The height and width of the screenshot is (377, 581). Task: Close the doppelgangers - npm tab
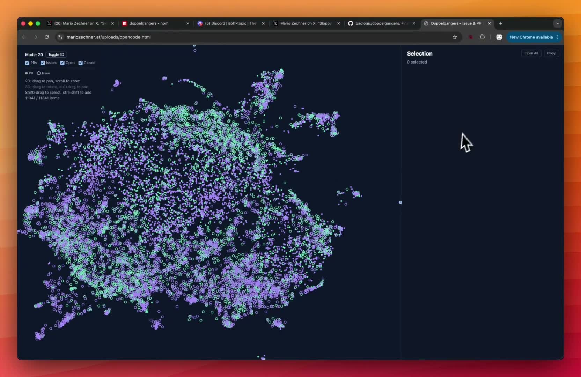(x=188, y=23)
